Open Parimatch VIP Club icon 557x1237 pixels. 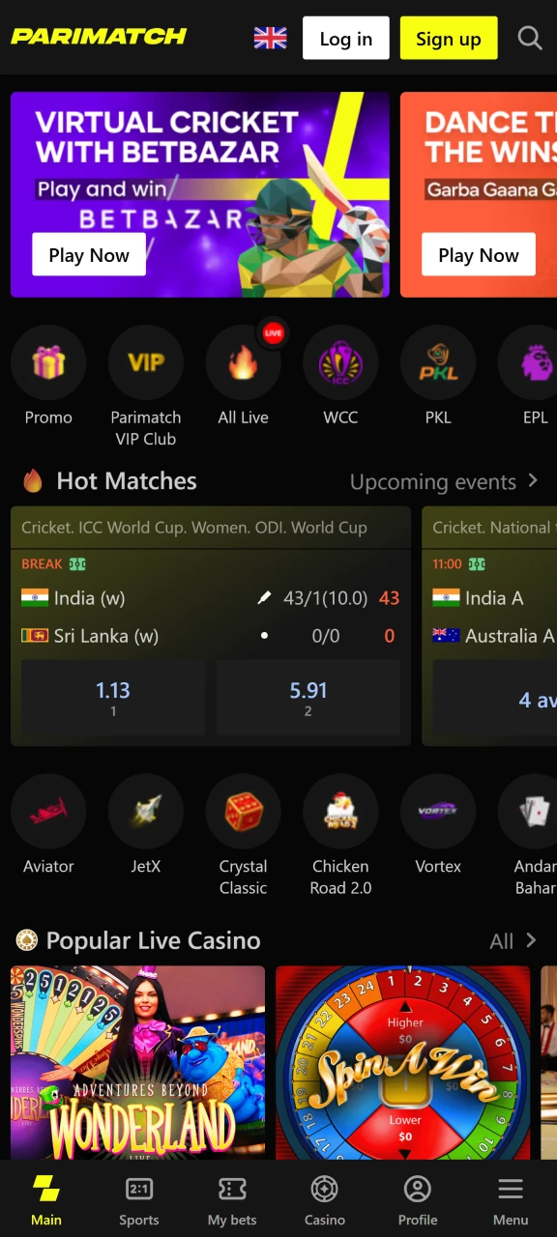tap(146, 362)
